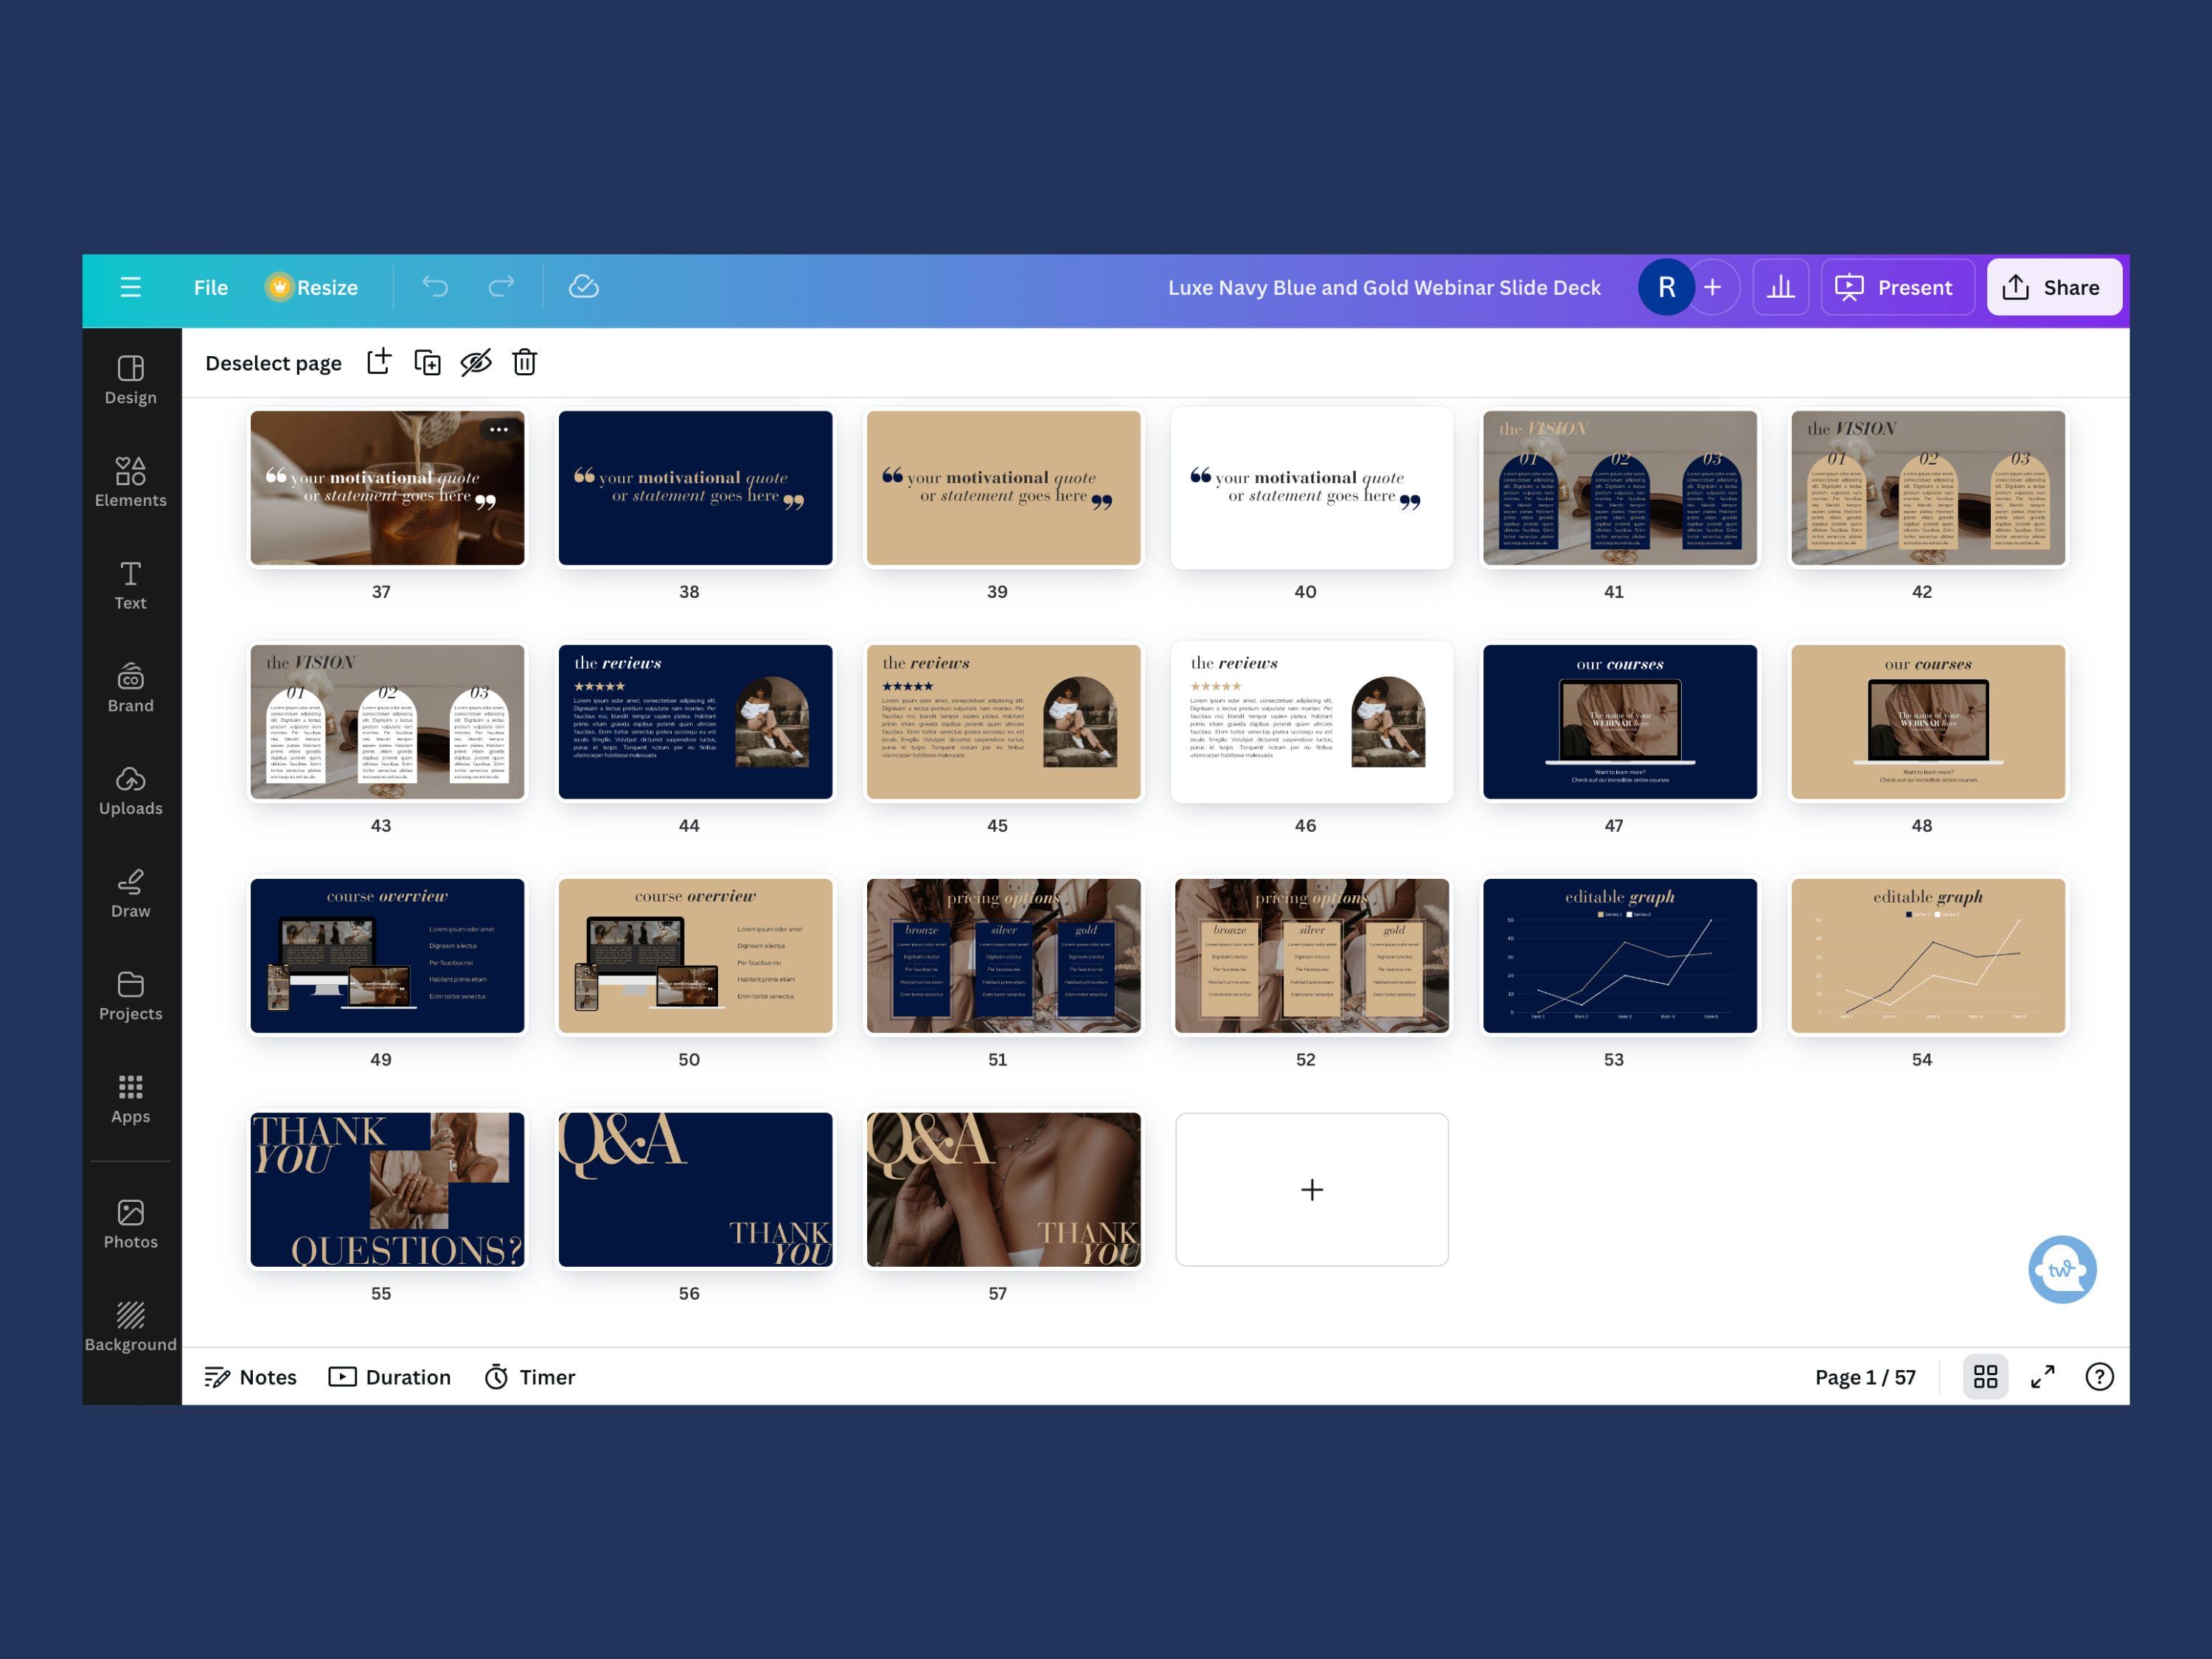Click the Resize button
Viewport: 2212px width, 1659px height.
313,287
